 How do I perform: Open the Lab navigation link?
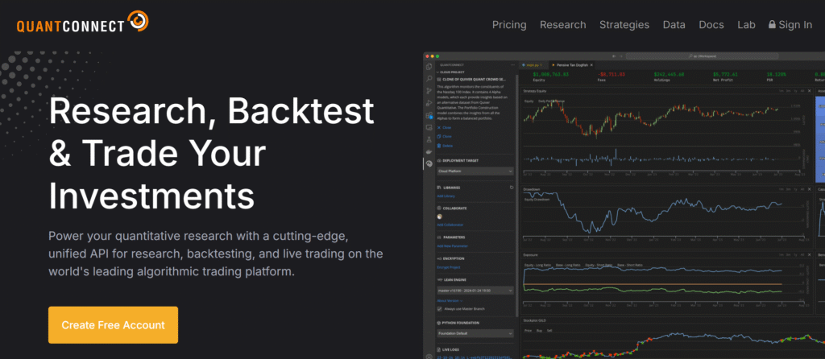point(746,25)
